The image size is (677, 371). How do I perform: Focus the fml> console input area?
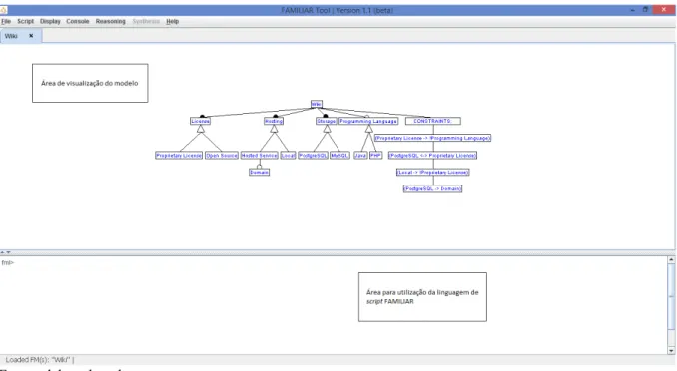pos(334,305)
